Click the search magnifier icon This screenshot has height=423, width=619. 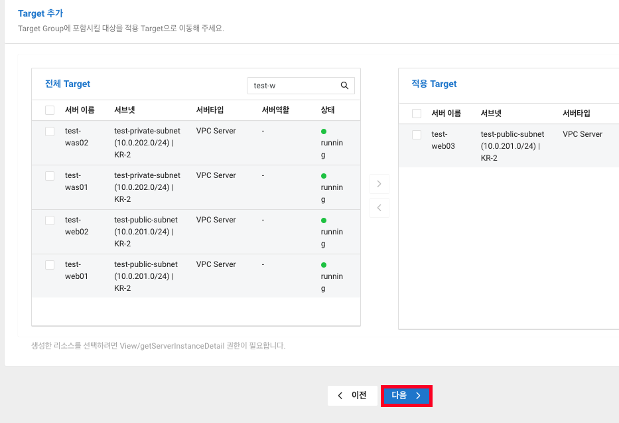[344, 85]
